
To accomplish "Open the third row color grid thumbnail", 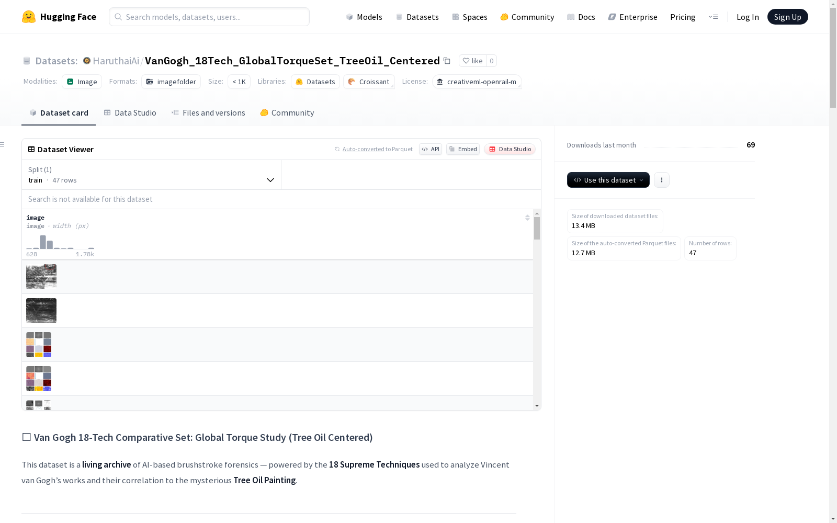I will (39, 345).
